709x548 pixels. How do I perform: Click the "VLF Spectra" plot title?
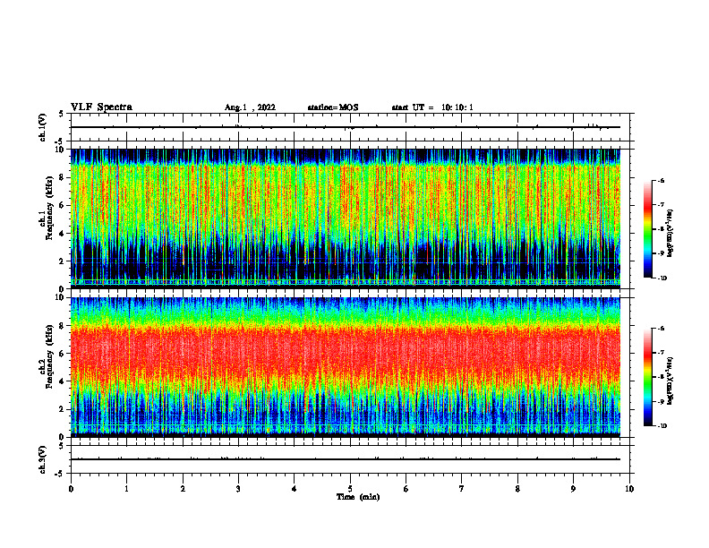point(101,107)
